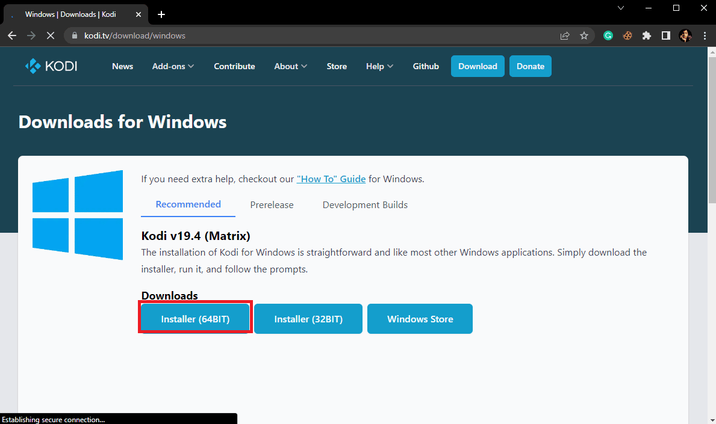Open the Chrome profile avatar

685,35
